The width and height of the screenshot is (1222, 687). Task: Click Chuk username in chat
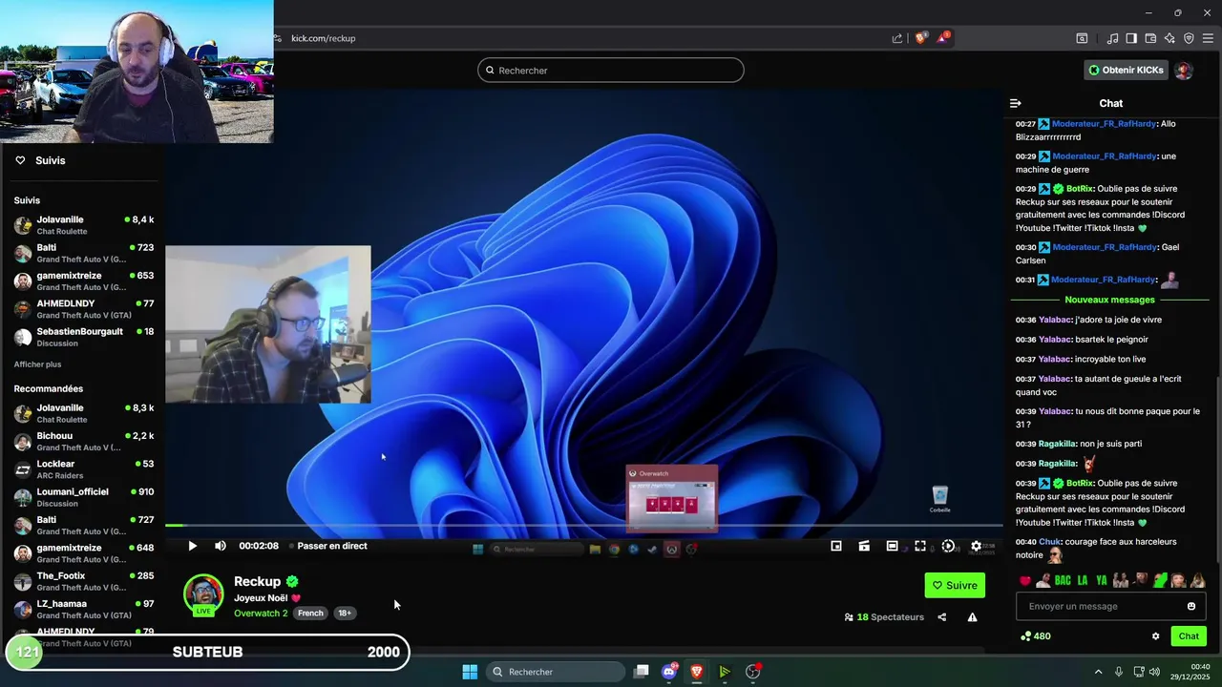pyautogui.click(x=1050, y=542)
